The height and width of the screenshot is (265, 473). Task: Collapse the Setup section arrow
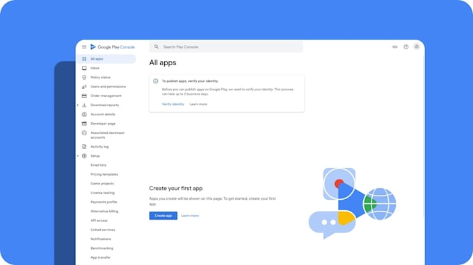click(78, 156)
